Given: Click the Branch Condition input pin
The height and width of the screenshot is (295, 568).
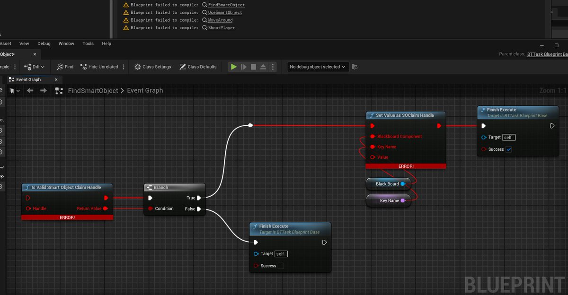Looking at the screenshot, I should tap(150, 208).
